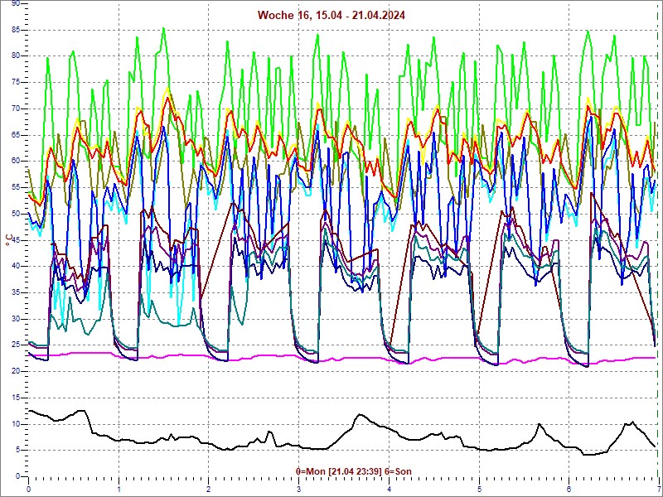
Task: Click the "15" temperature axis label
Action: coord(15,398)
